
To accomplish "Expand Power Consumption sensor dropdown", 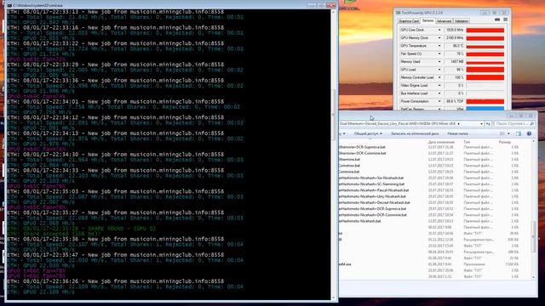I will pyautogui.click(x=439, y=102).
